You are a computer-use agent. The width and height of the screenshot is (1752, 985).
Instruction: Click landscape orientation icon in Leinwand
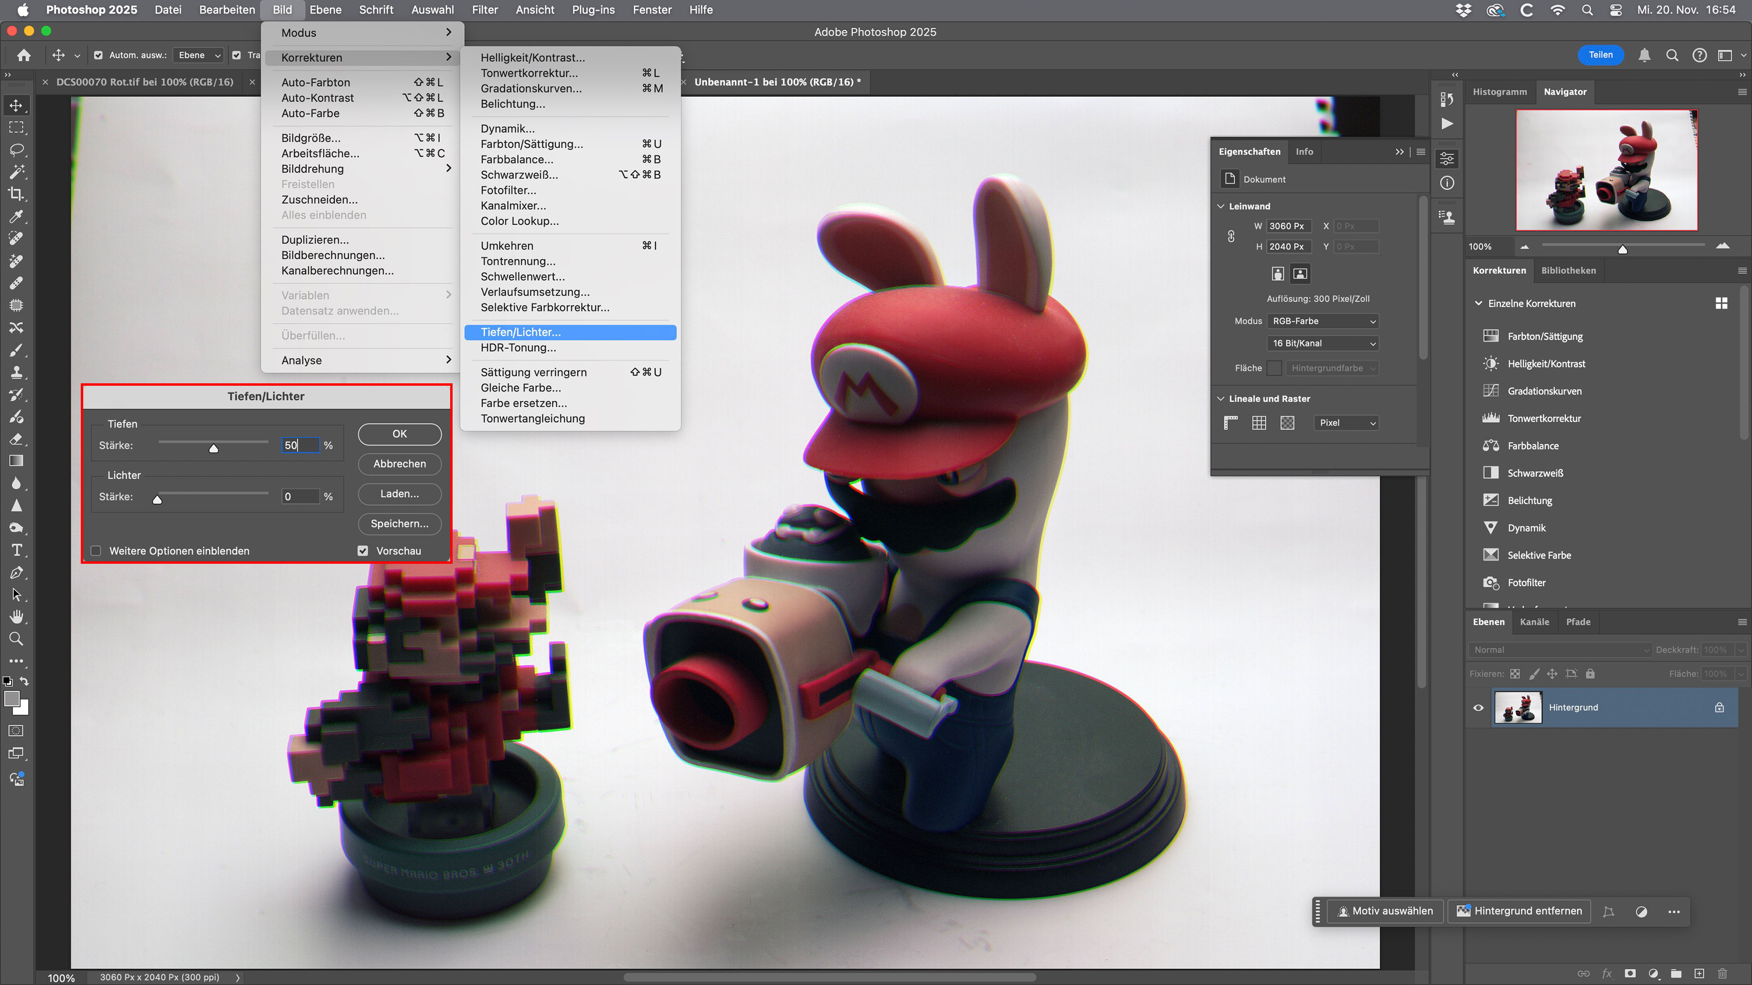(x=1300, y=273)
